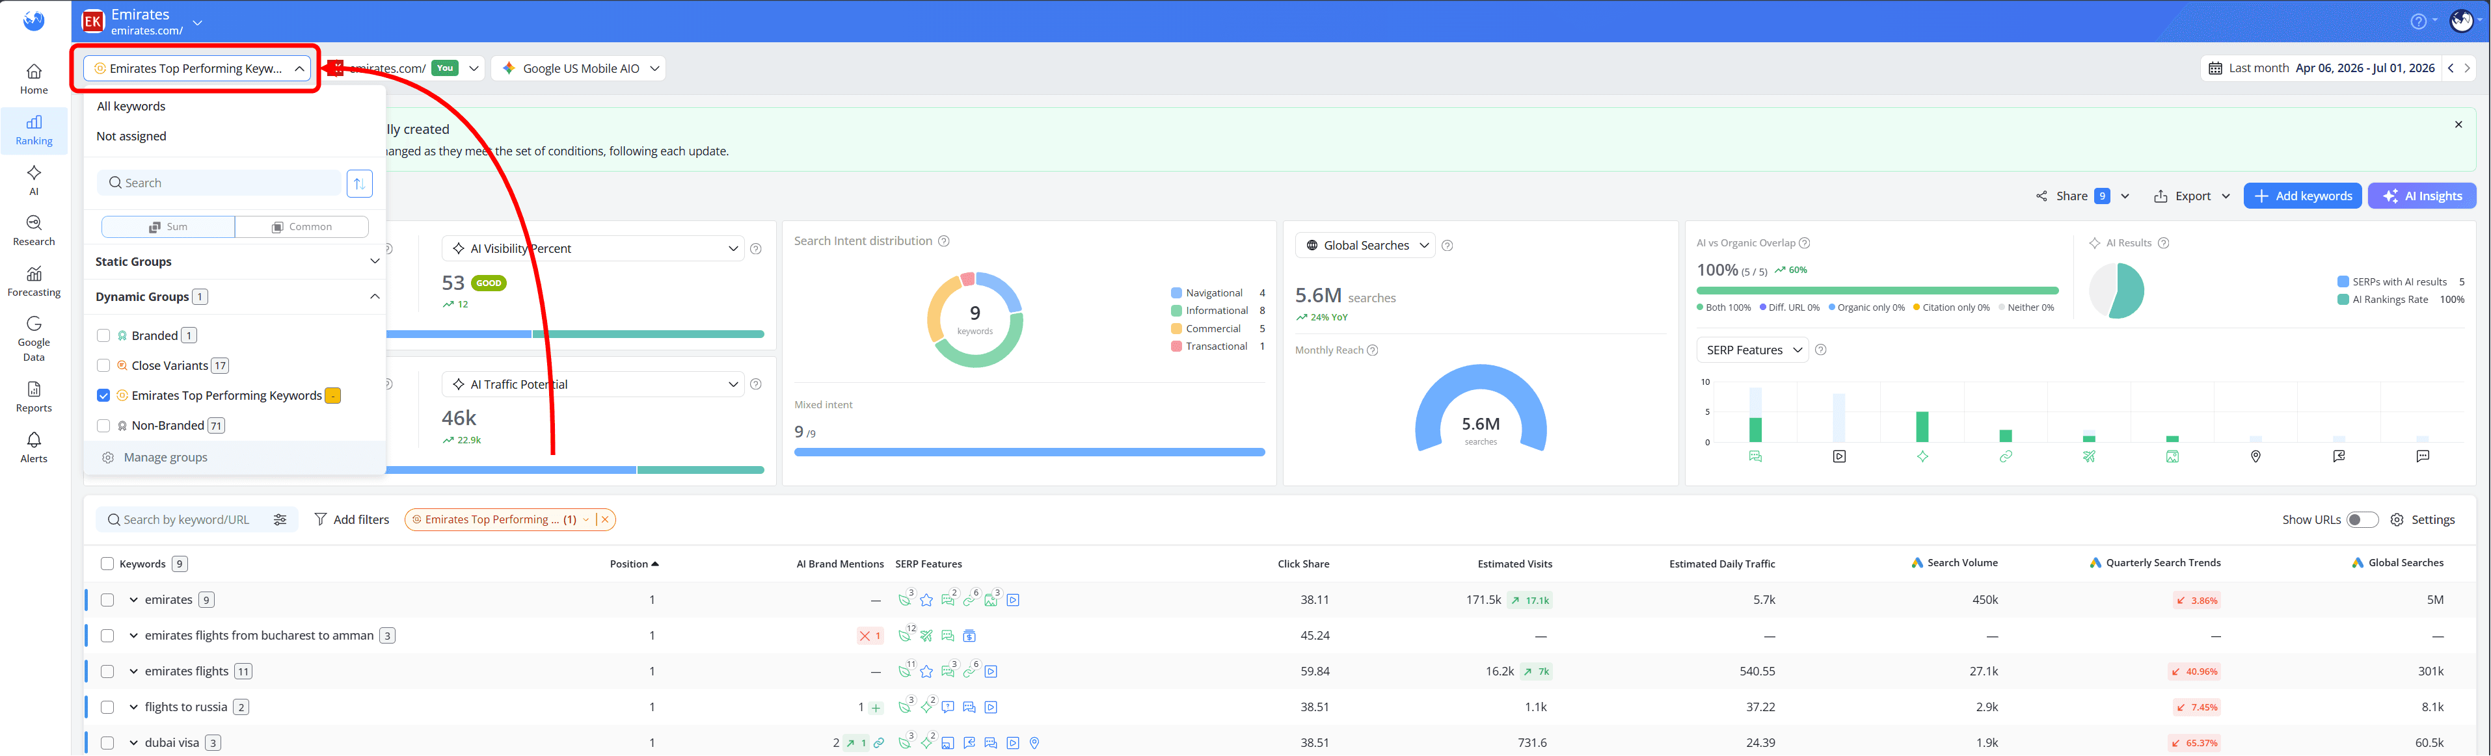Select Not assigned in group list
The image size is (2491, 756).
[x=131, y=137]
